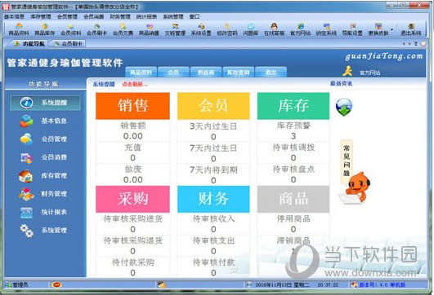Click the orange 销售 tile
Screen dimensions: 434x295
tap(133, 106)
